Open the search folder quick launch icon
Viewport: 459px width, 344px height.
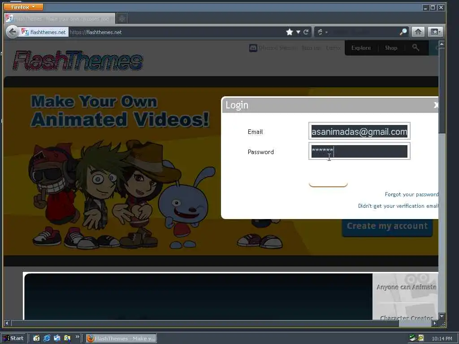[67, 339]
